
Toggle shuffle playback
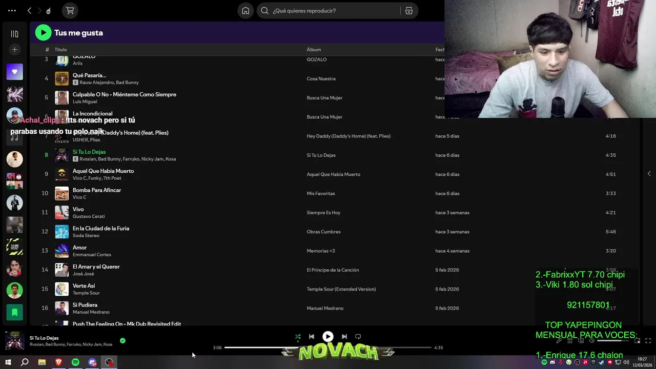298,337
